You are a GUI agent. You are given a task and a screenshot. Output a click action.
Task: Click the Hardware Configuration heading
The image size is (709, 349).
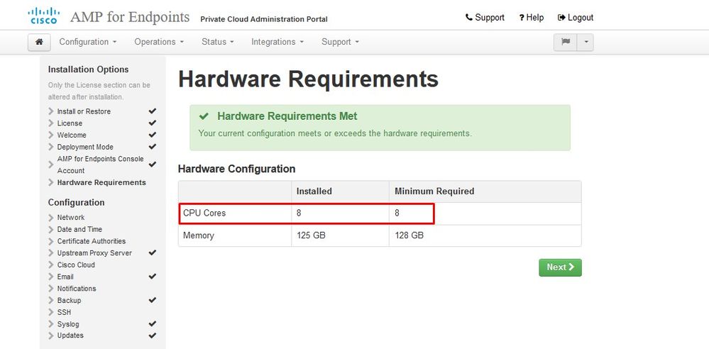point(236,169)
